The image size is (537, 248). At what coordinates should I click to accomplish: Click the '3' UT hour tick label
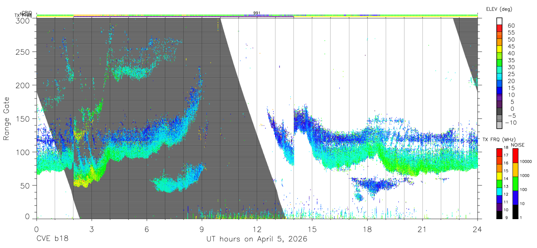point(91,229)
